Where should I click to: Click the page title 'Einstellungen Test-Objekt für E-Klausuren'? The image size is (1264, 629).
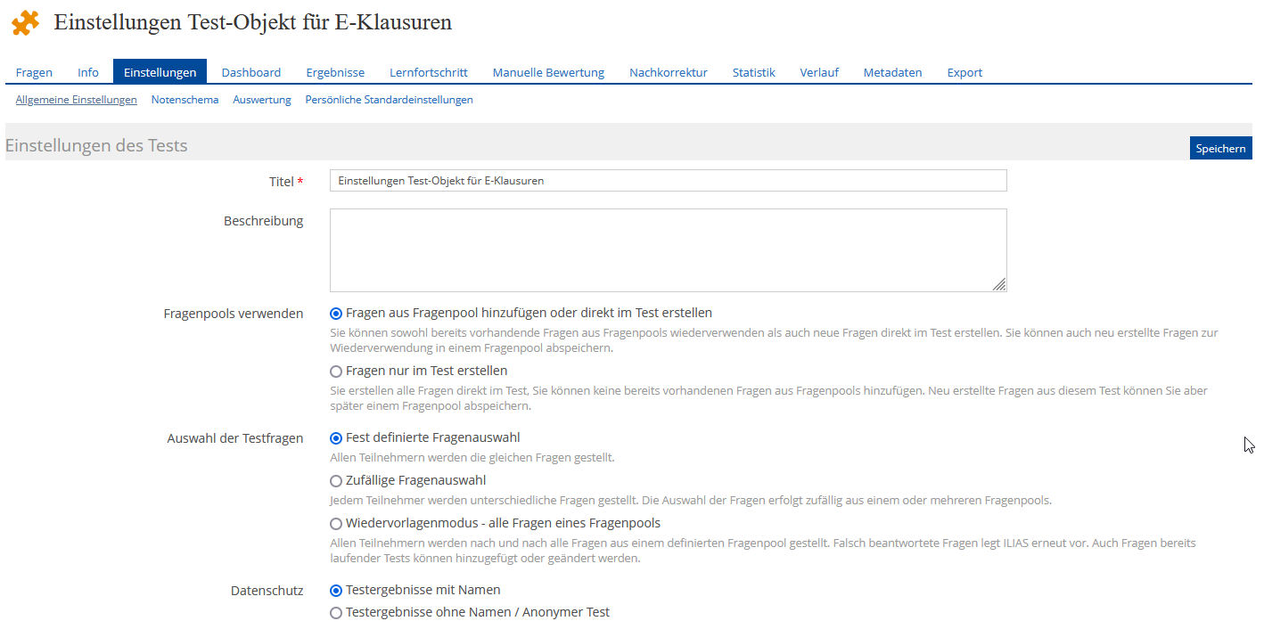(253, 23)
